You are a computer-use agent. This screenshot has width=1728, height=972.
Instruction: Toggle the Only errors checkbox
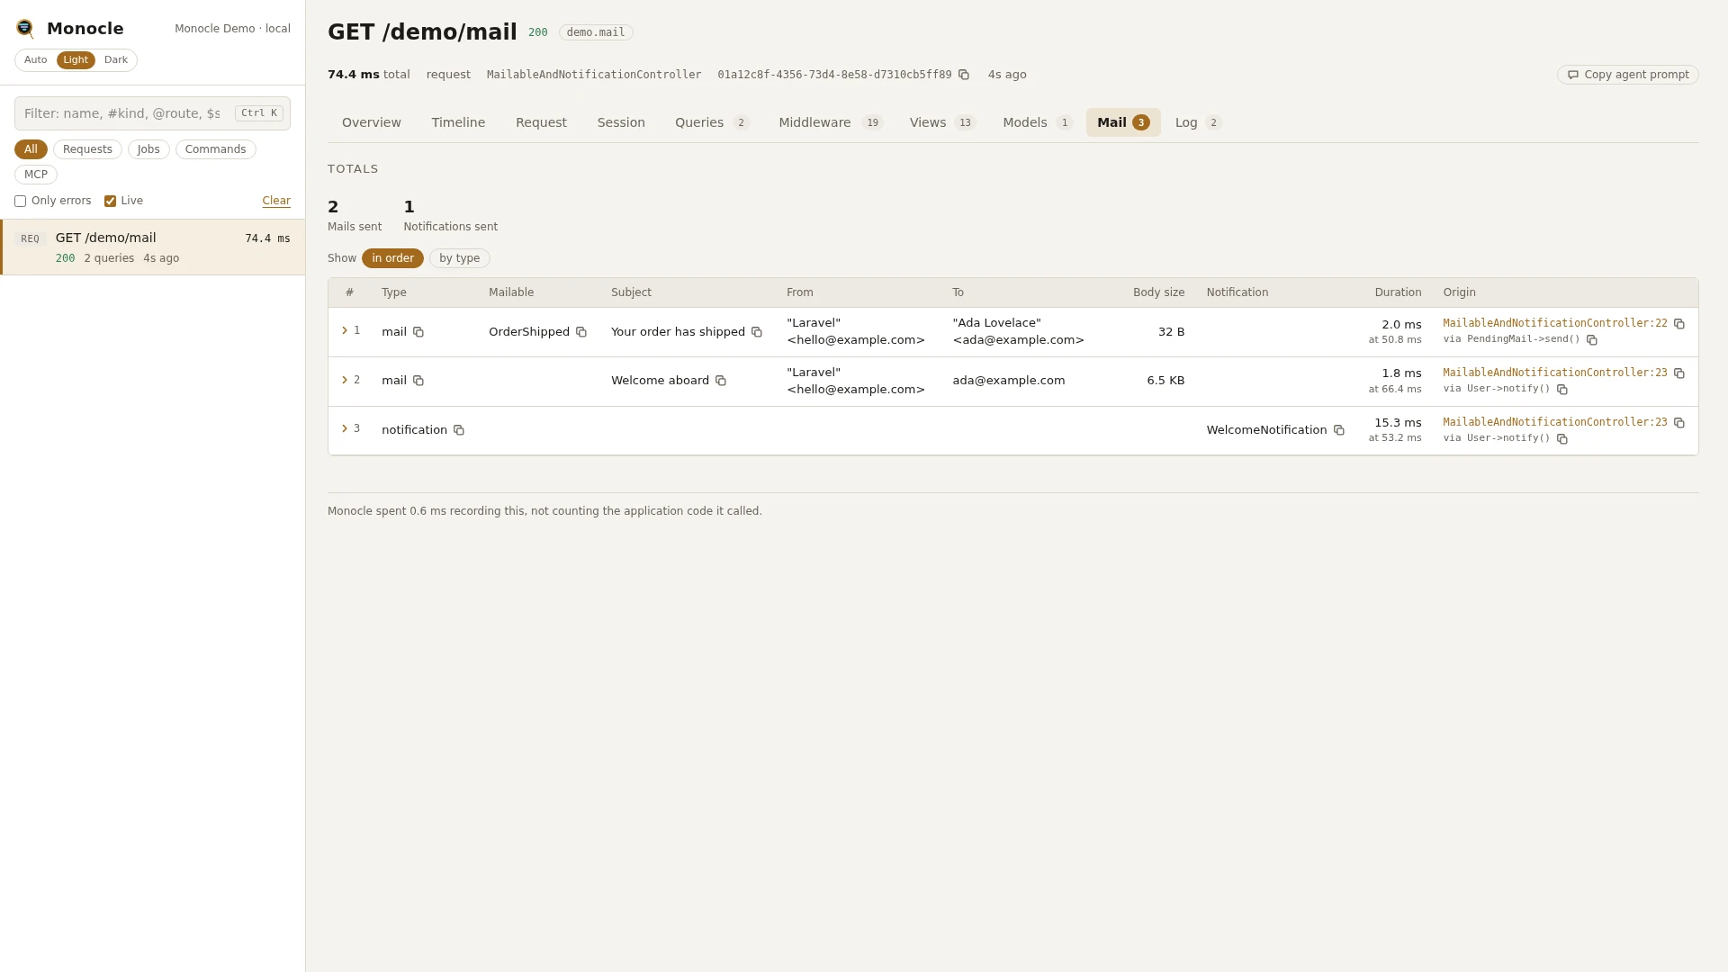coord(20,202)
